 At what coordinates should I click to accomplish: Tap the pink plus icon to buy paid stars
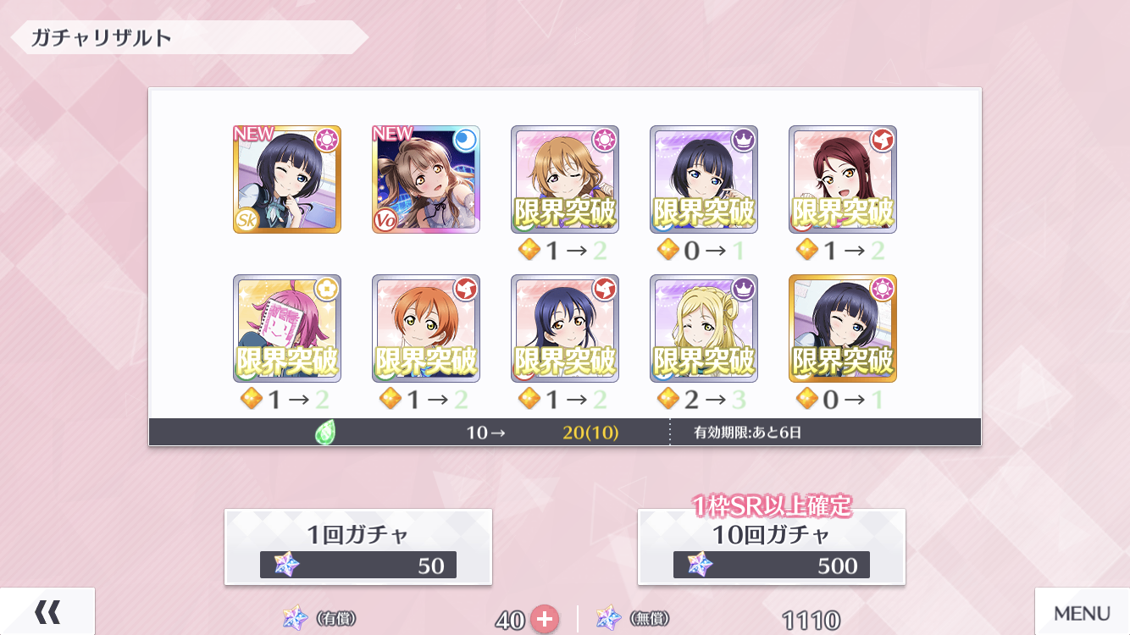coord(544,619)
